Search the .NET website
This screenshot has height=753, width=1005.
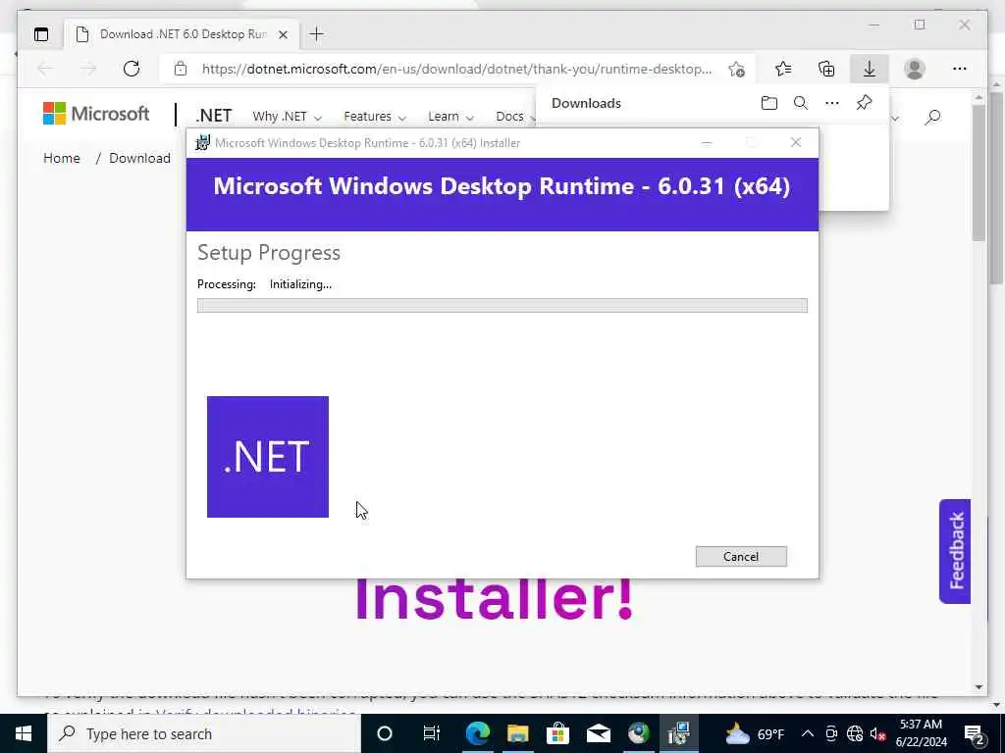[x=932, y=117]
